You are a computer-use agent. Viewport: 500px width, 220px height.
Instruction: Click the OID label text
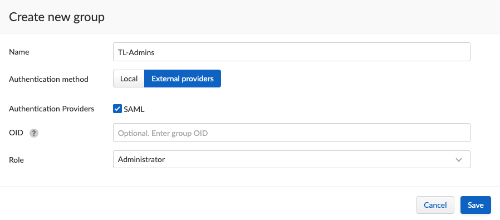16,133
